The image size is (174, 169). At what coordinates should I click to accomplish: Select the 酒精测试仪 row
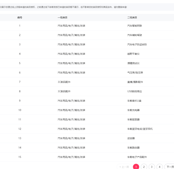[87, 63]
